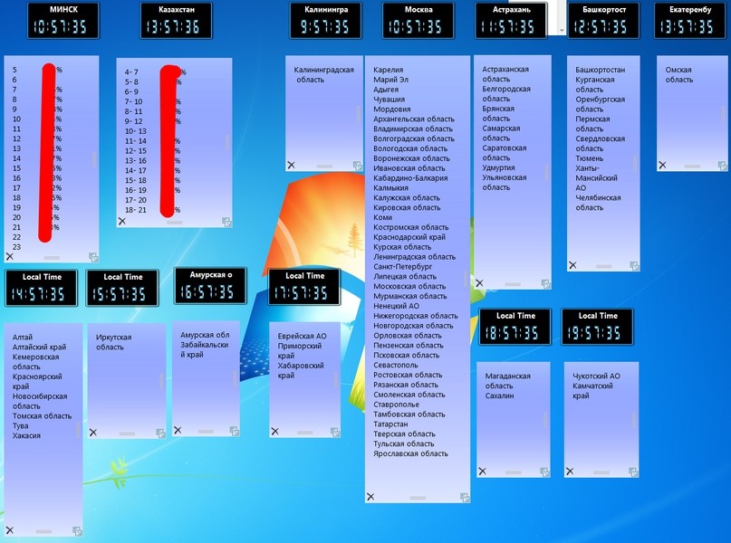Select the Башкортост clock gadget
Image resolution: width=731 pixels, height=543 pixels.
pyautogui.click(x=603, y=21)
